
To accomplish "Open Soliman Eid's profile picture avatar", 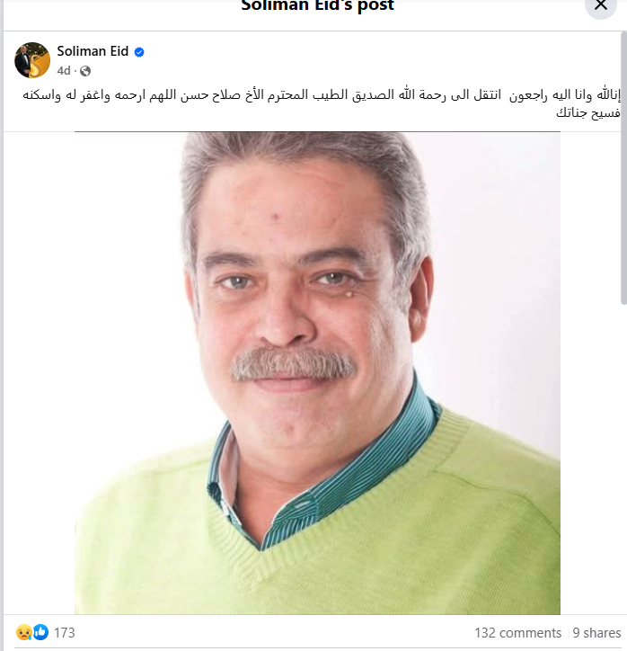I will coord(32,59).
